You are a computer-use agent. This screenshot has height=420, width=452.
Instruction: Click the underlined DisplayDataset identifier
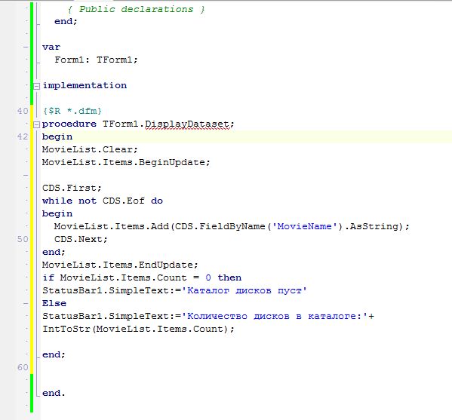187,124
